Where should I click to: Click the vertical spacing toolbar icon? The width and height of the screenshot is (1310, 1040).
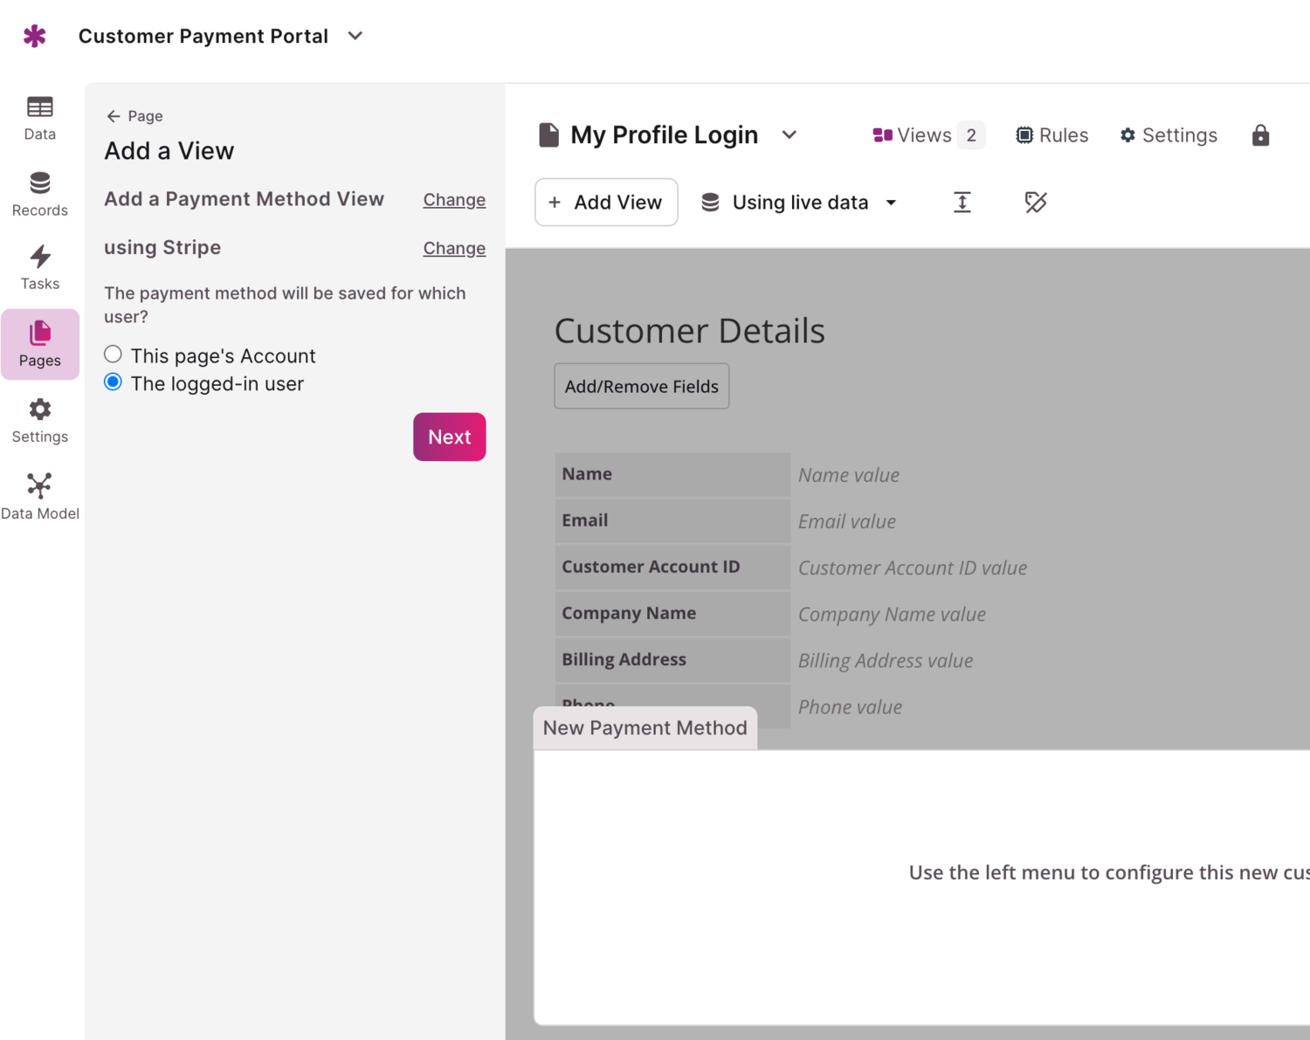(962, 203)
